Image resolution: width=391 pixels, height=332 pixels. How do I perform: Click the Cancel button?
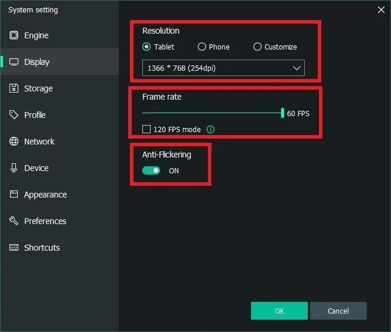338,311
